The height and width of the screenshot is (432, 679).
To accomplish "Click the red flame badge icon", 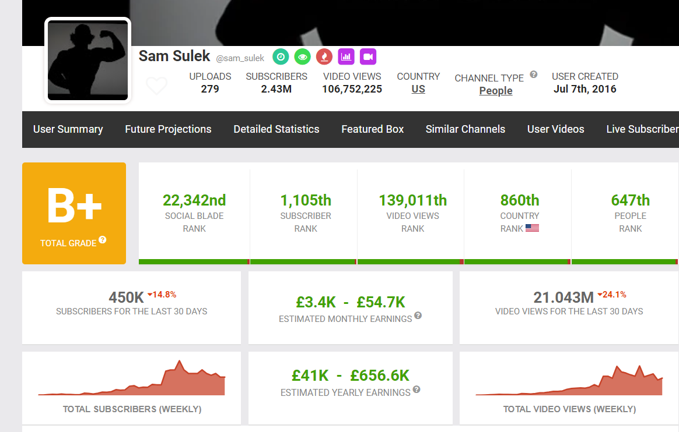I will (324, 56).
